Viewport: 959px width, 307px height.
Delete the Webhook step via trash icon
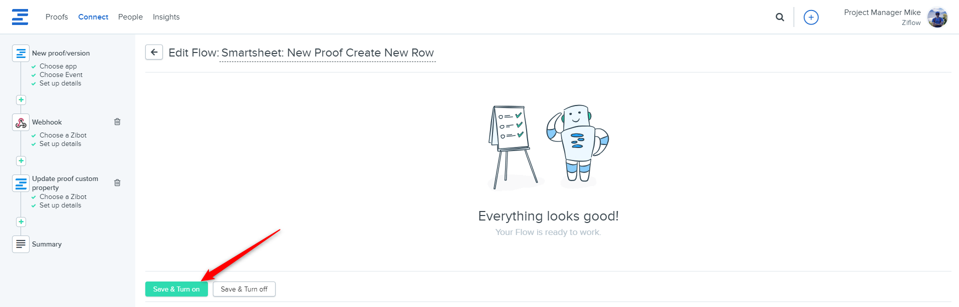pos(117,121)
